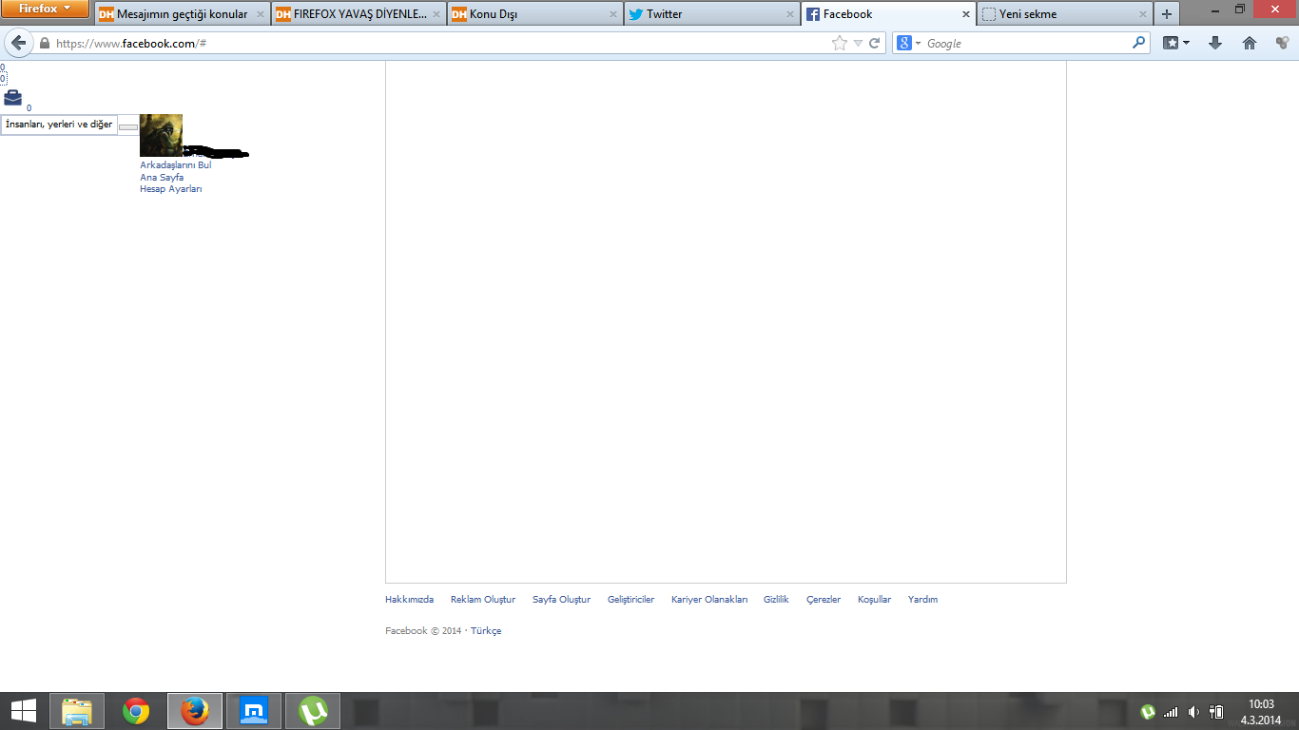Viewport: 1299px width, 730px height.
Task: Open the Yardım footer link
Action: click(922, 600)
